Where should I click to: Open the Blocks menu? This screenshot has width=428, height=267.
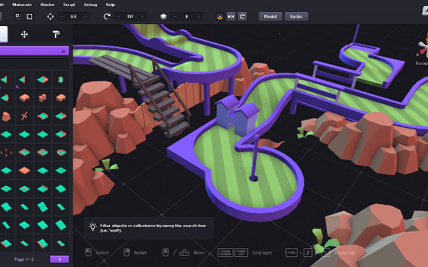(x=47, y=5)
